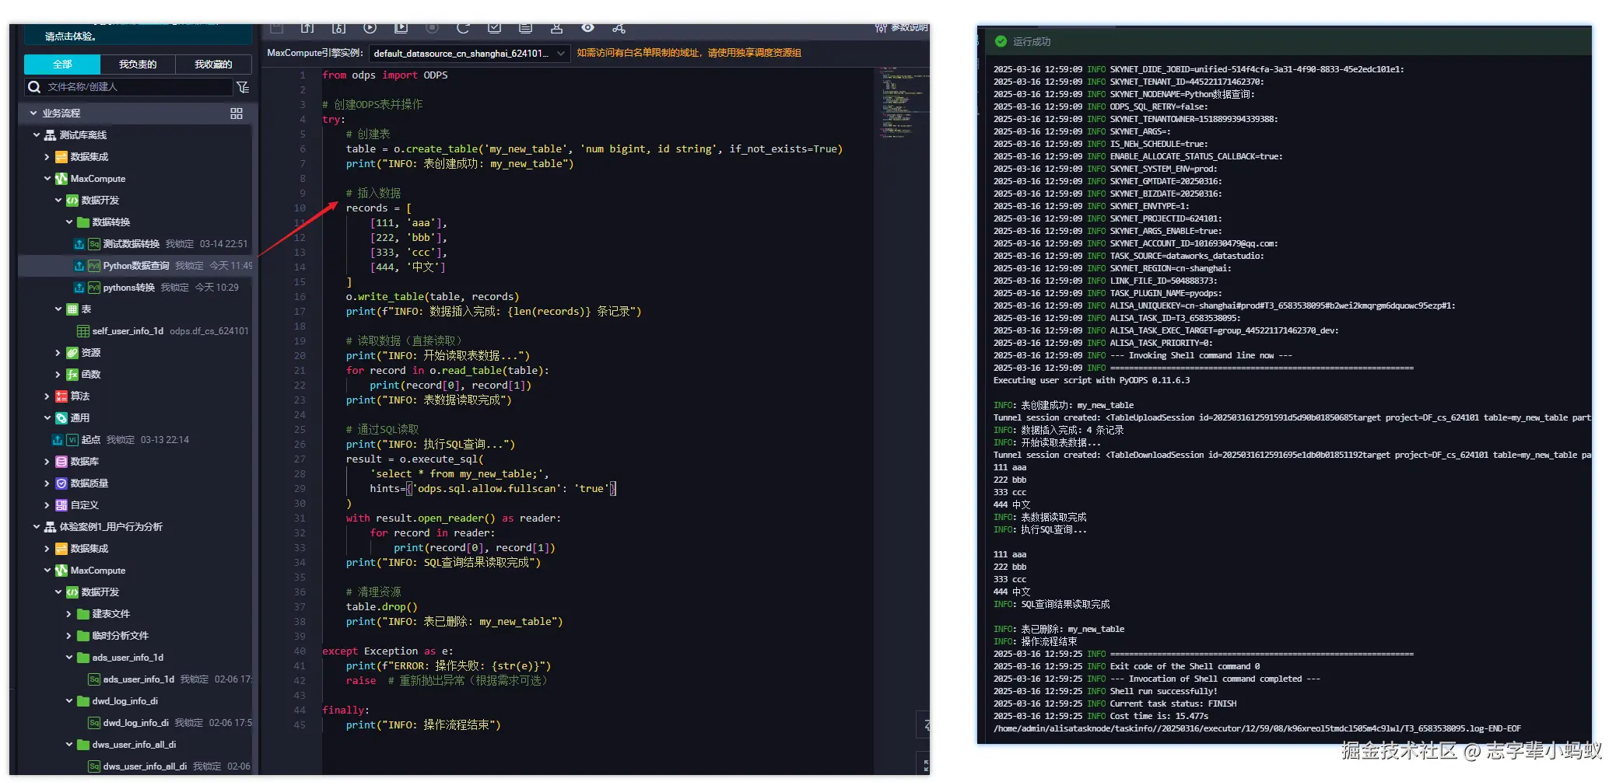The width and height of the screenshot is (1623, 782).
Task: Open the MaxCompute engine instance dropdown
Action: click(x=469, y=54)
